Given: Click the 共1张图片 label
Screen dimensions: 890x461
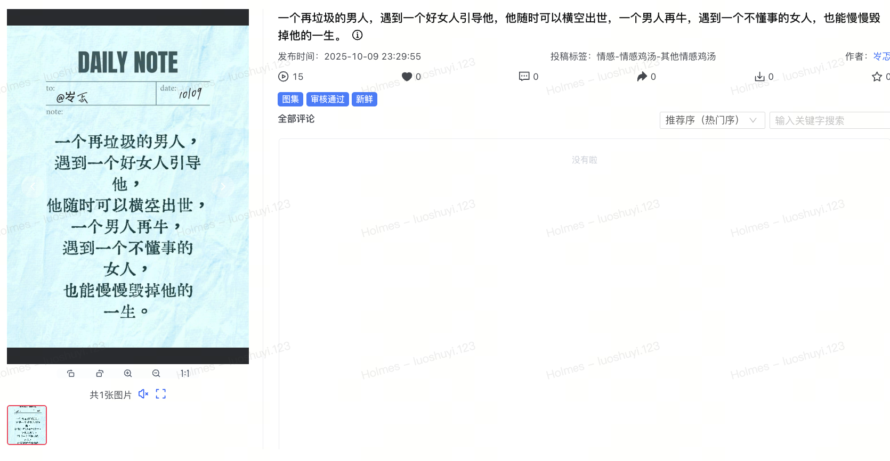Looking at the screenshot, I should click(x=110, y=395).
